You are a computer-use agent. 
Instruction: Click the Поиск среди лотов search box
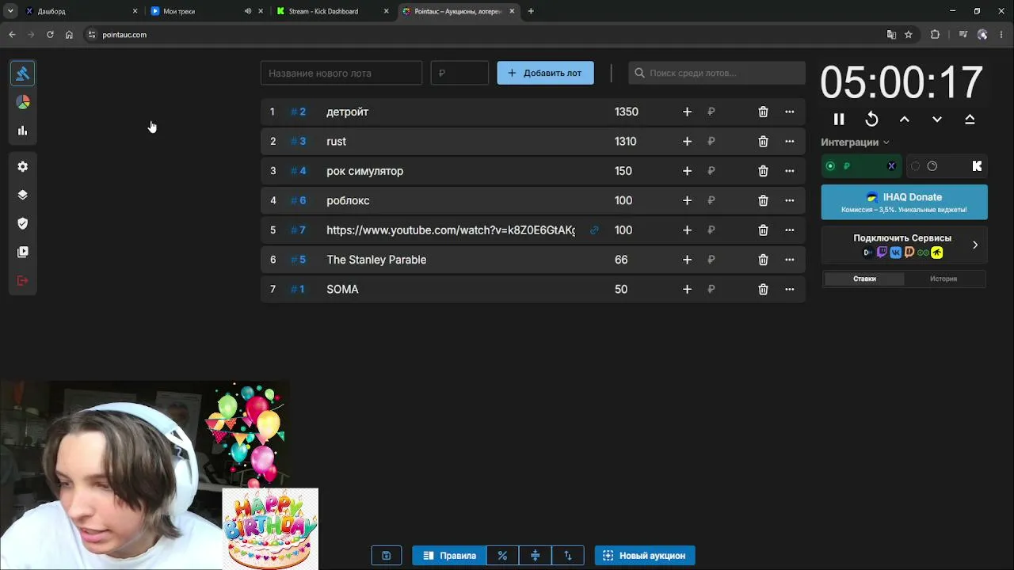click(x=717, y=73)
